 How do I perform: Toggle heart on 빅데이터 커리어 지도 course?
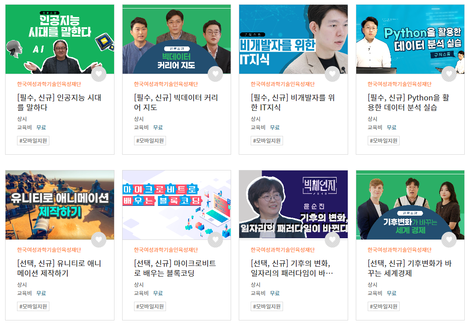pyautogui.click(x=215, y=74)
